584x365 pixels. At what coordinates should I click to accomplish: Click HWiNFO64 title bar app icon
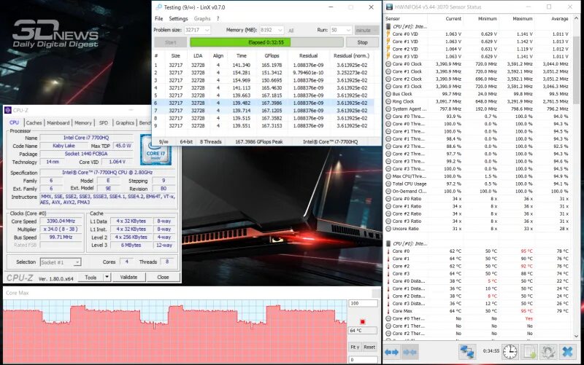389,7
